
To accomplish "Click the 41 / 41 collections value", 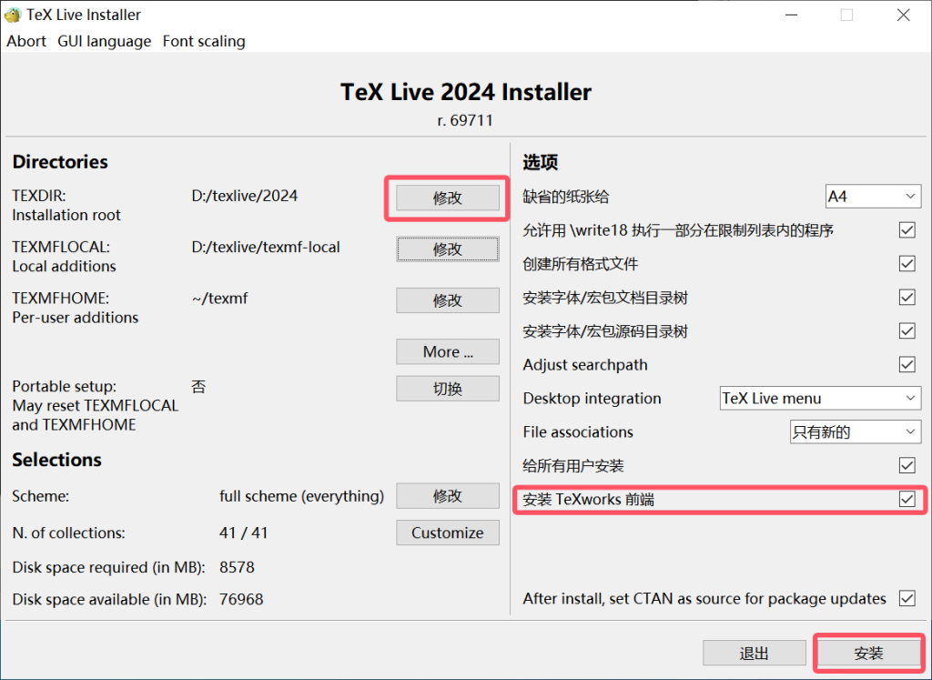I will (x=243, y=533).
